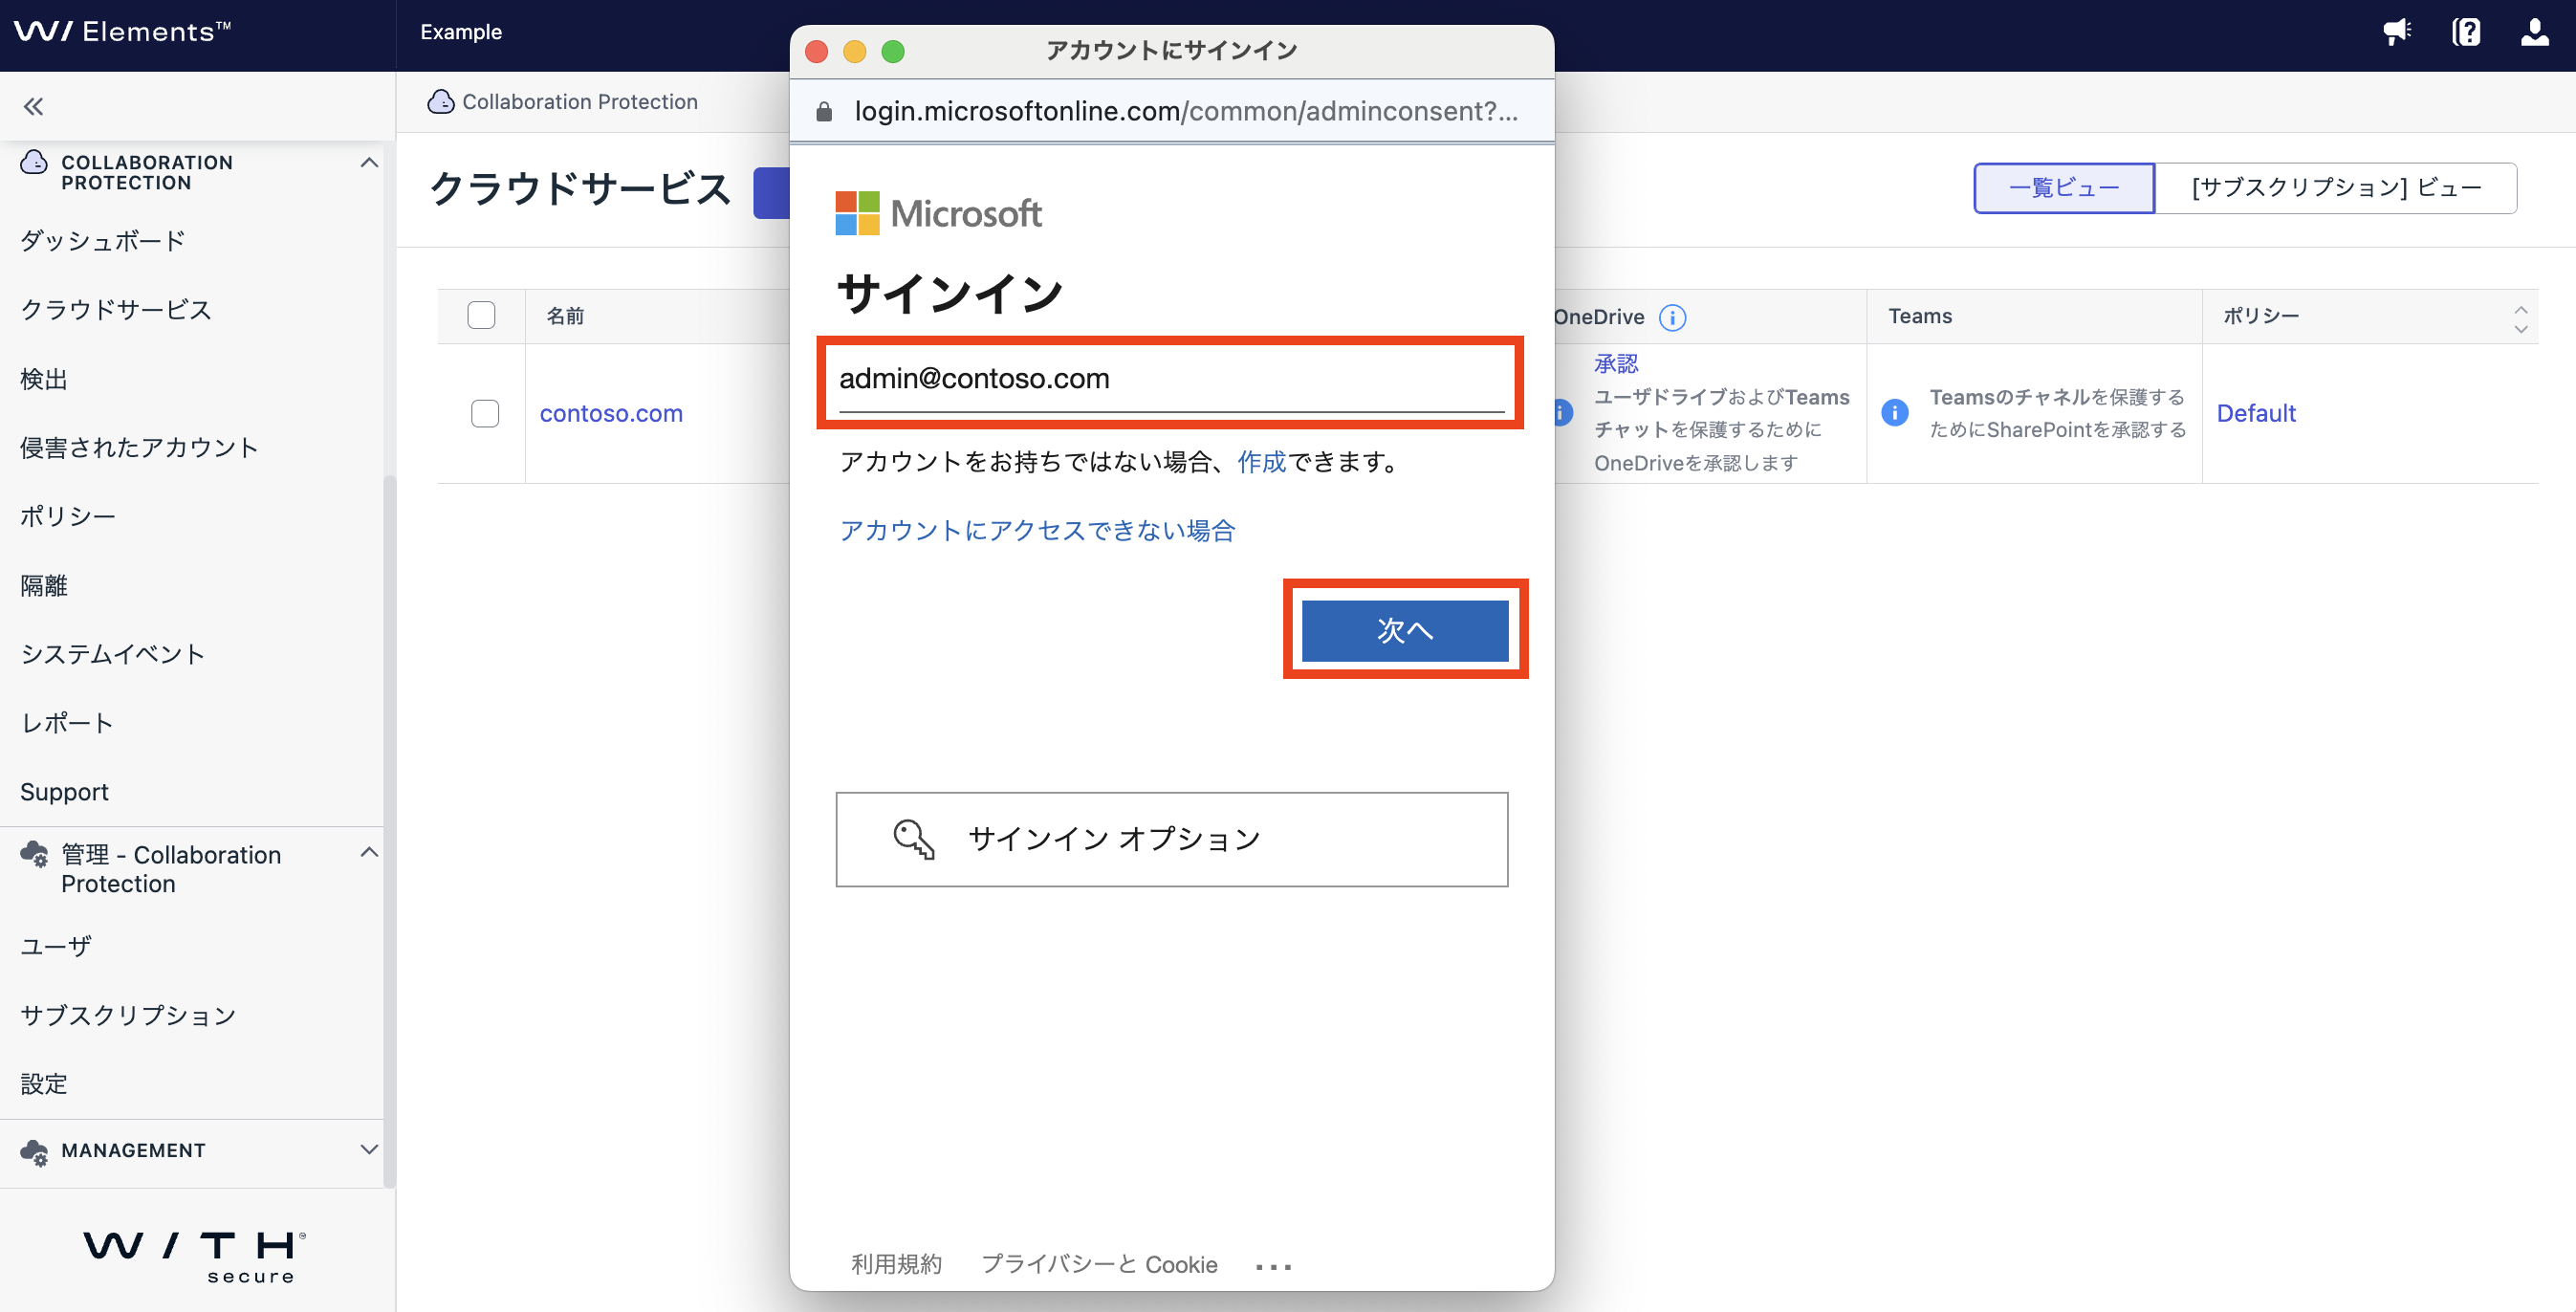The image size is (2576, 1312).
Task: Click the login.microsoftonline.com address bar
Action: 1186,111
